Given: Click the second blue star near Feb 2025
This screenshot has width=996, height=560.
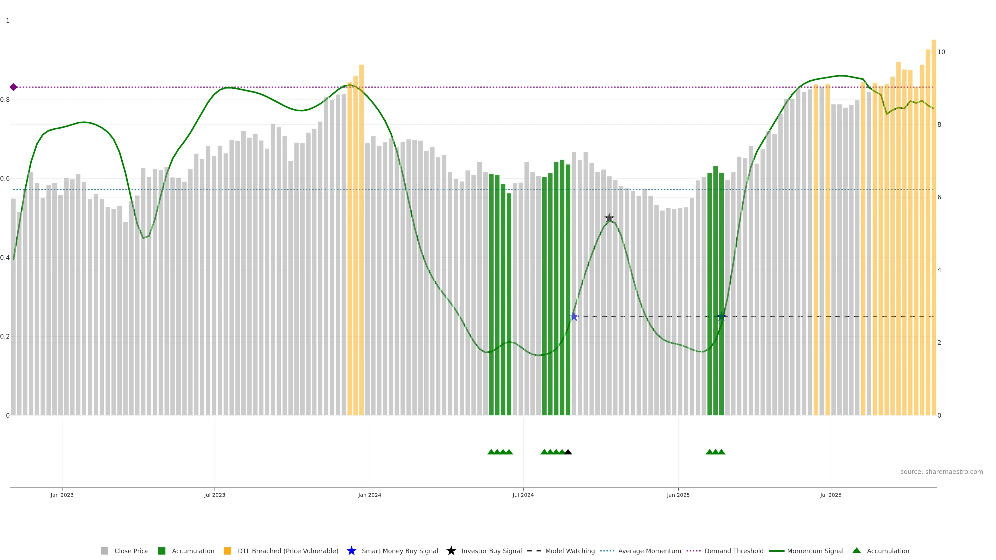Looking at the screenshot, I should [721, 317].
